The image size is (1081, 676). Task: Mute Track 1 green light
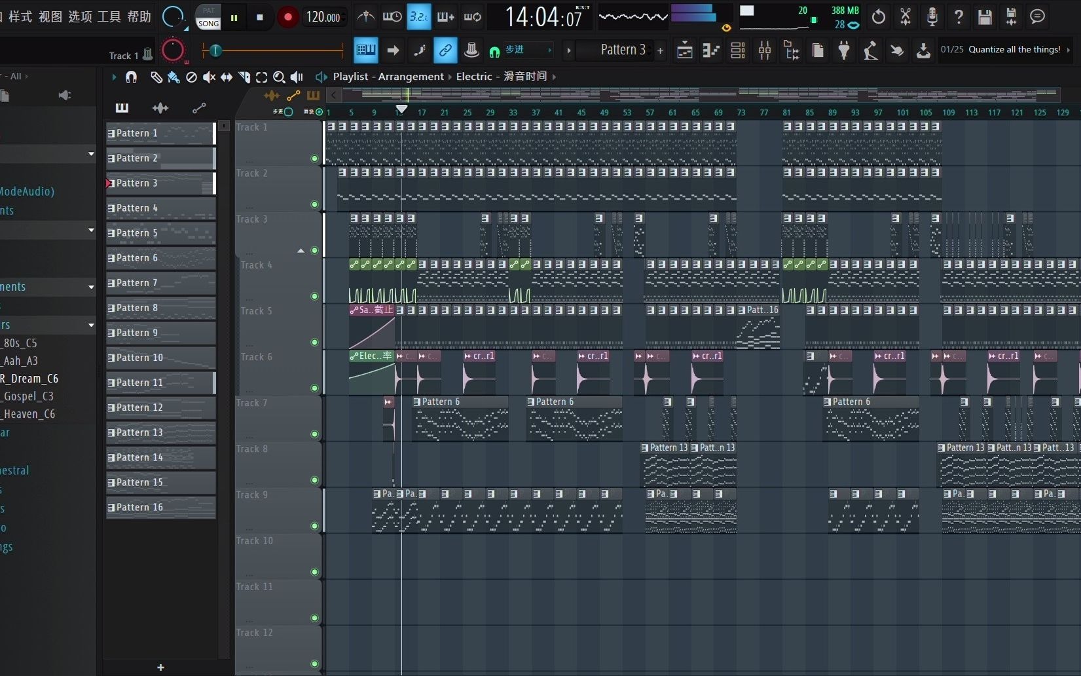pos(314,159)
